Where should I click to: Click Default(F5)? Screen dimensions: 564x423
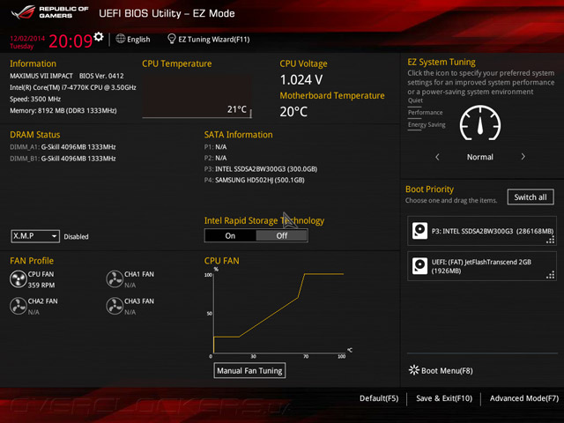pyautogui.click(x=379, y=398)
